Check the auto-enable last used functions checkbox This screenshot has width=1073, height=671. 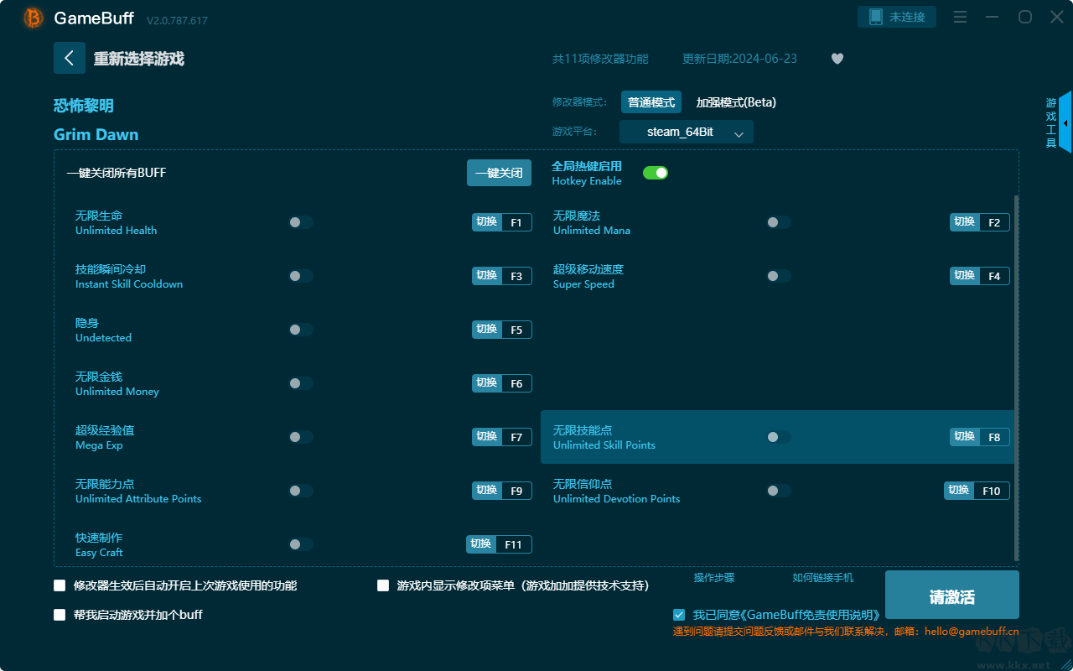(x=60, y=585)
